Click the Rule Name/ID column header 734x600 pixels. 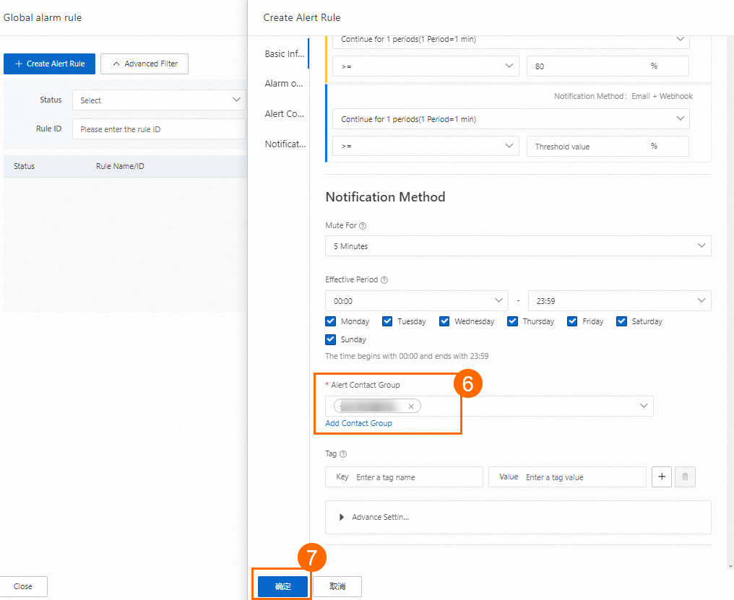(x=121, y=166)
